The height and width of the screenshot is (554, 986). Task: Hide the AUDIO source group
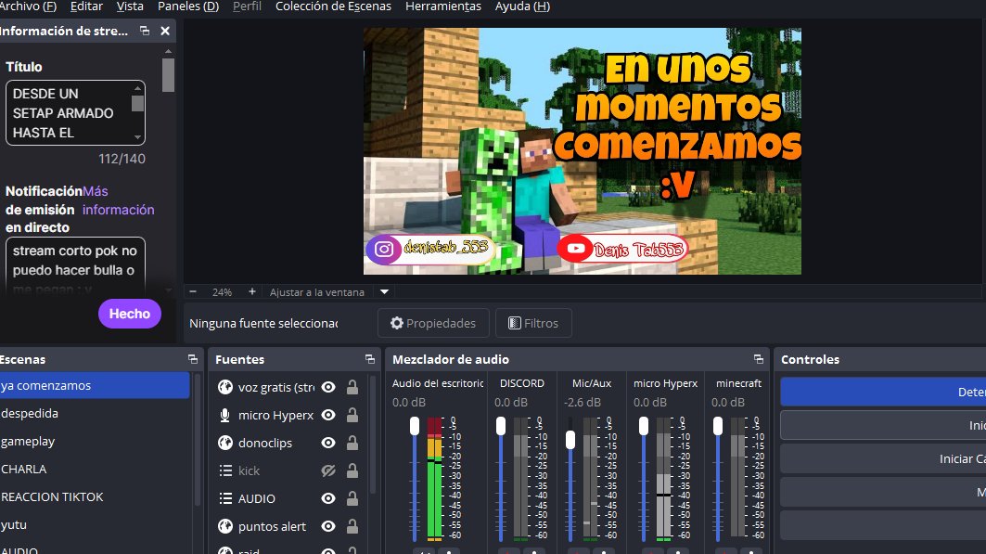click(328, 498)
